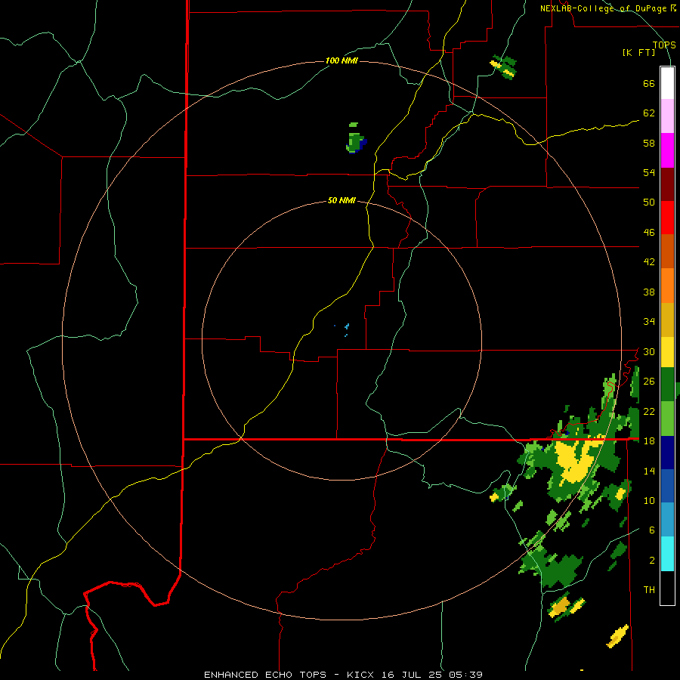Image resolution: width=680 pixels, height=680 pixels.
Task: Click the KICX station identifier in caption
Action: [x=362, y=675]
